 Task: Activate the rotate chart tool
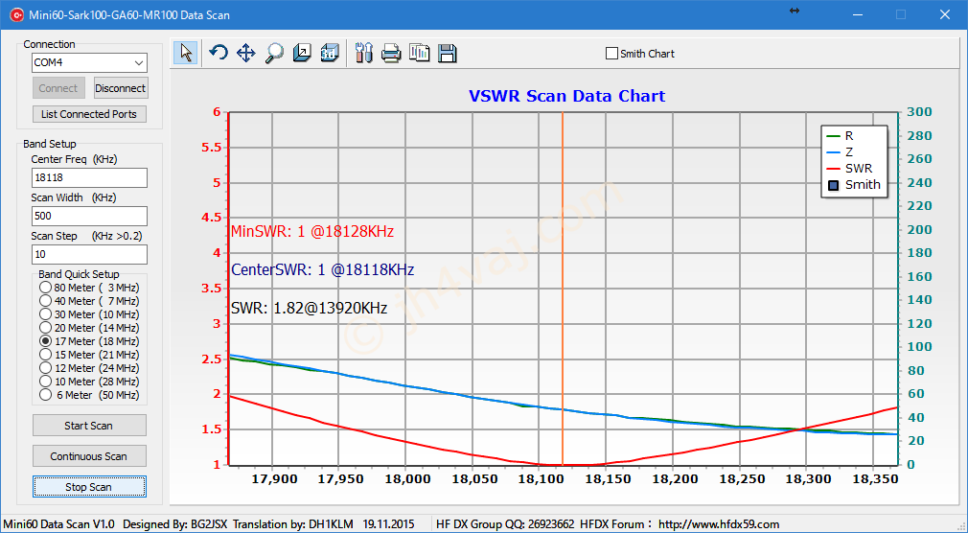point(219,53)
